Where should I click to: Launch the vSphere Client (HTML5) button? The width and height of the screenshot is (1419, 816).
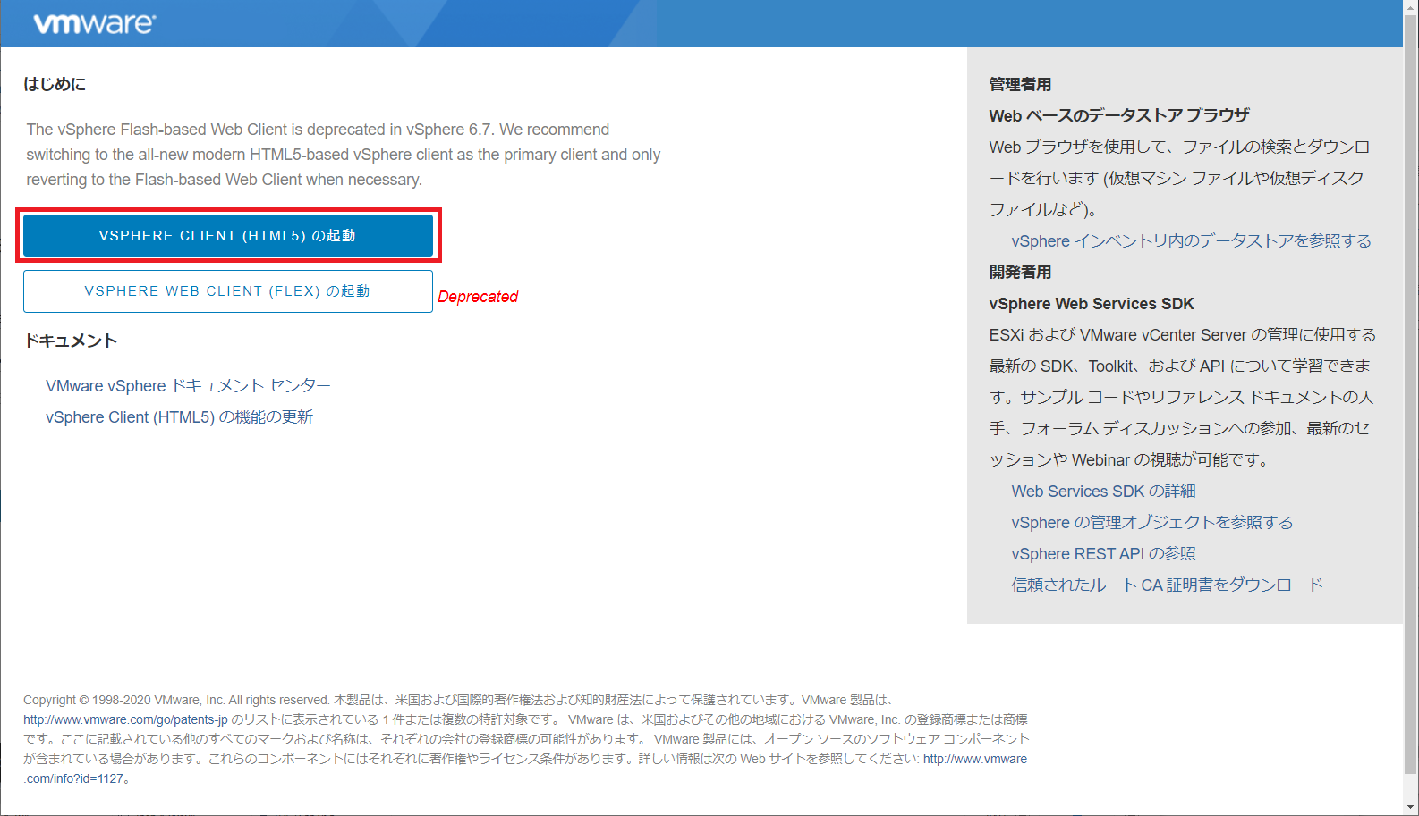pos(228,235)
